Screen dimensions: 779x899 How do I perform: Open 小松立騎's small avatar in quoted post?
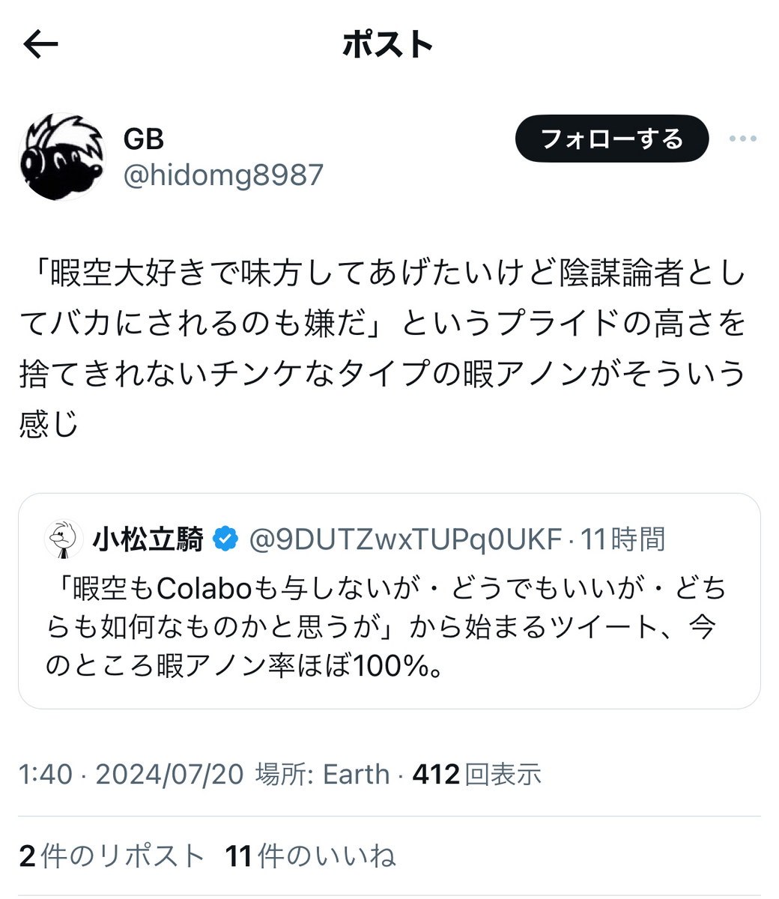pyautogui.click(x=64, y=539)
